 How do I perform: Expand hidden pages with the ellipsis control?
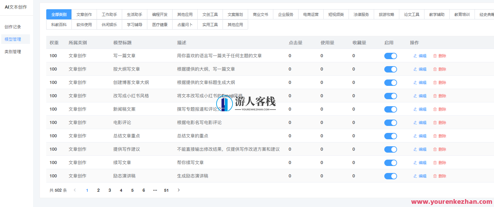click(155, 190)
